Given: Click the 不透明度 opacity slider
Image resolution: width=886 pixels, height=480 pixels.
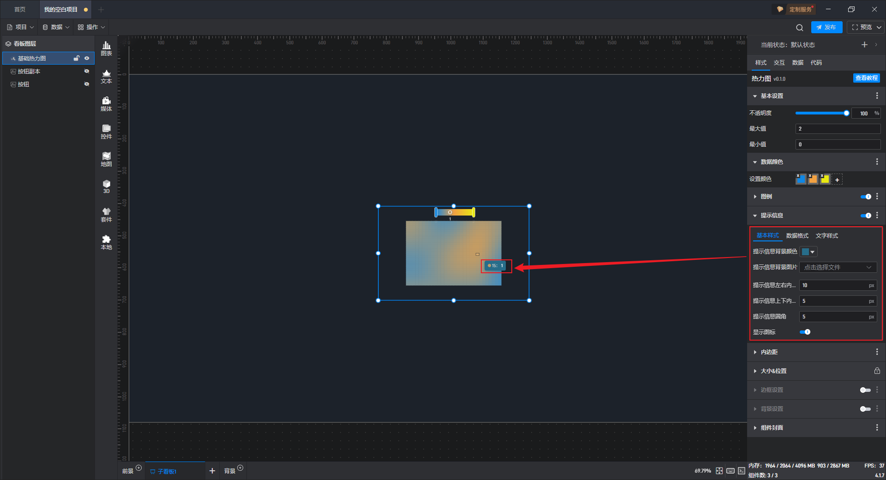Looking at the screenshot, I should [821, 113].
